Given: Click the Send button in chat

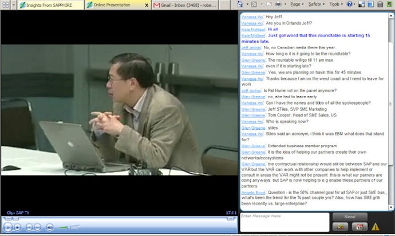Looking at the screenshot, I should [x=350, y=217].
